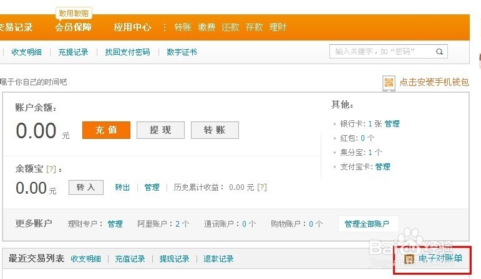481x279 pixels.
Task: Click the 管理 link for 理财专户
Action: pos(115,224)
